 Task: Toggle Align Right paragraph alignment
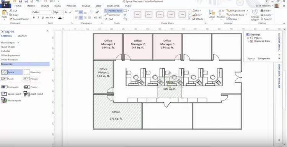[85, 18]
